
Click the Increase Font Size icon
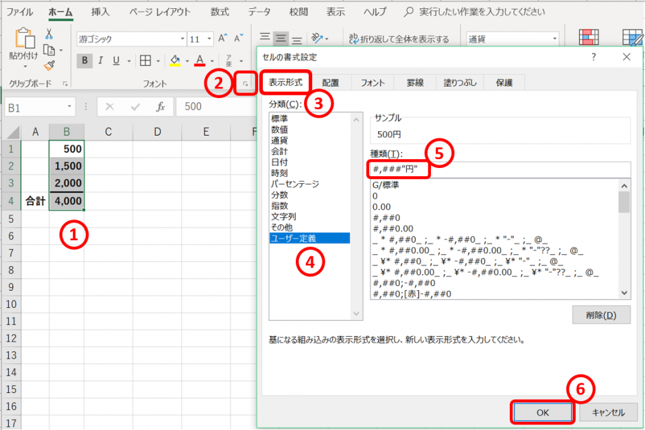coord(223,39)
